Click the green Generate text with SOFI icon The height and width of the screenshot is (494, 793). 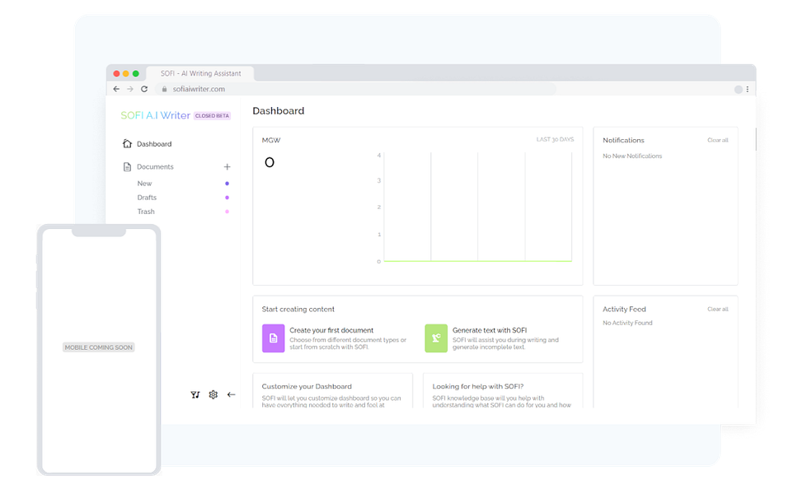436,338
